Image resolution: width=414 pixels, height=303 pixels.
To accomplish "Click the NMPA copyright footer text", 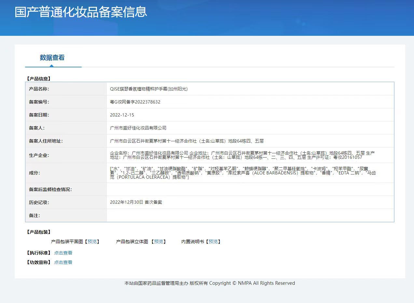I will [210, 283].
